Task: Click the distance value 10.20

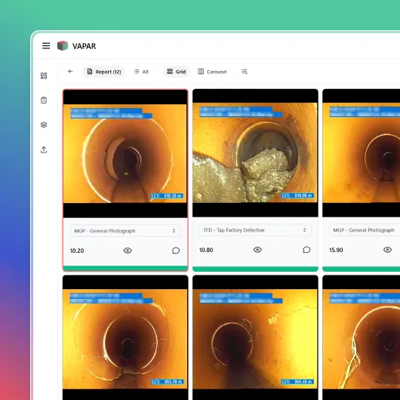Action: pos(77,251)
